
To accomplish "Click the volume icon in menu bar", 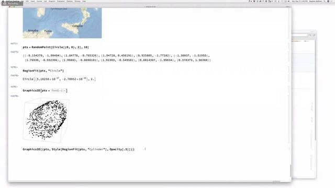I will pyautogui.click(x=288, y=1).
